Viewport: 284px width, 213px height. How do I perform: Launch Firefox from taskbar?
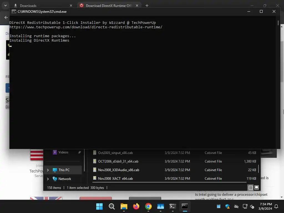pyautogui.click(x=136, y=206)
